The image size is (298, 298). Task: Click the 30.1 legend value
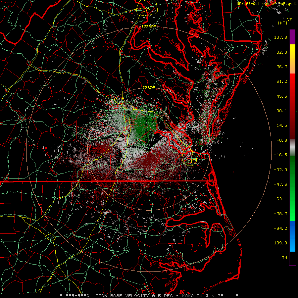coord(282,111)
